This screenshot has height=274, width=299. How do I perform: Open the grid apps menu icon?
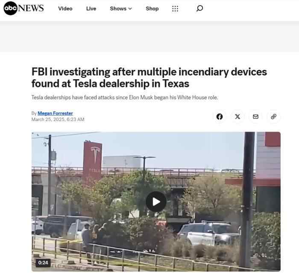click(x=175, y=9)
